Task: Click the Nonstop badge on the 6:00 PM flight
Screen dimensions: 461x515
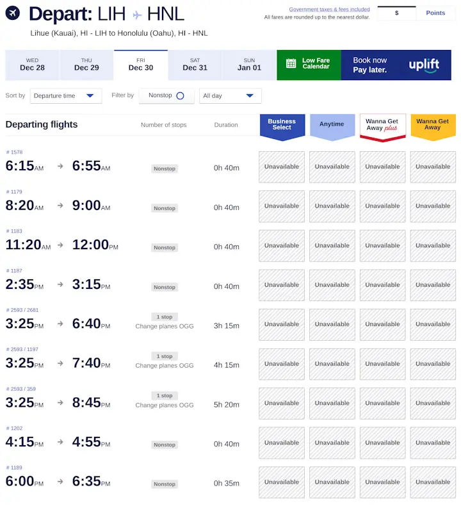Action: [x=165, y=484]
